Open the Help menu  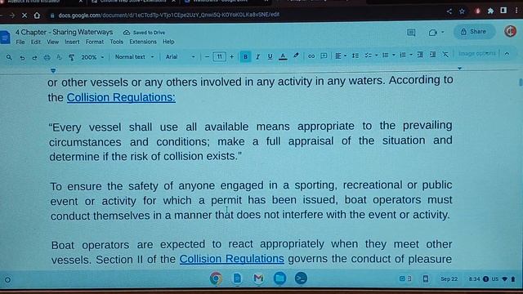point(168,42)
